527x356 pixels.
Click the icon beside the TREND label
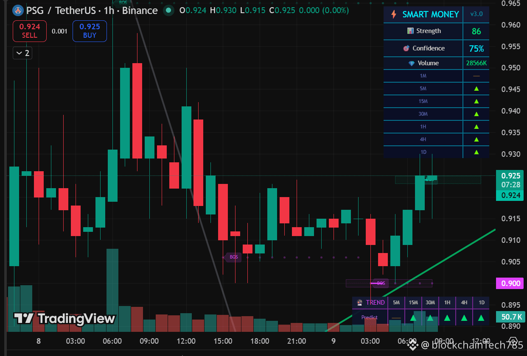click(x=360, y=303)
